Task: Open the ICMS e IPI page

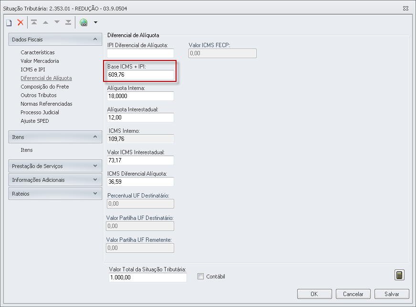Action: [33, 69]
